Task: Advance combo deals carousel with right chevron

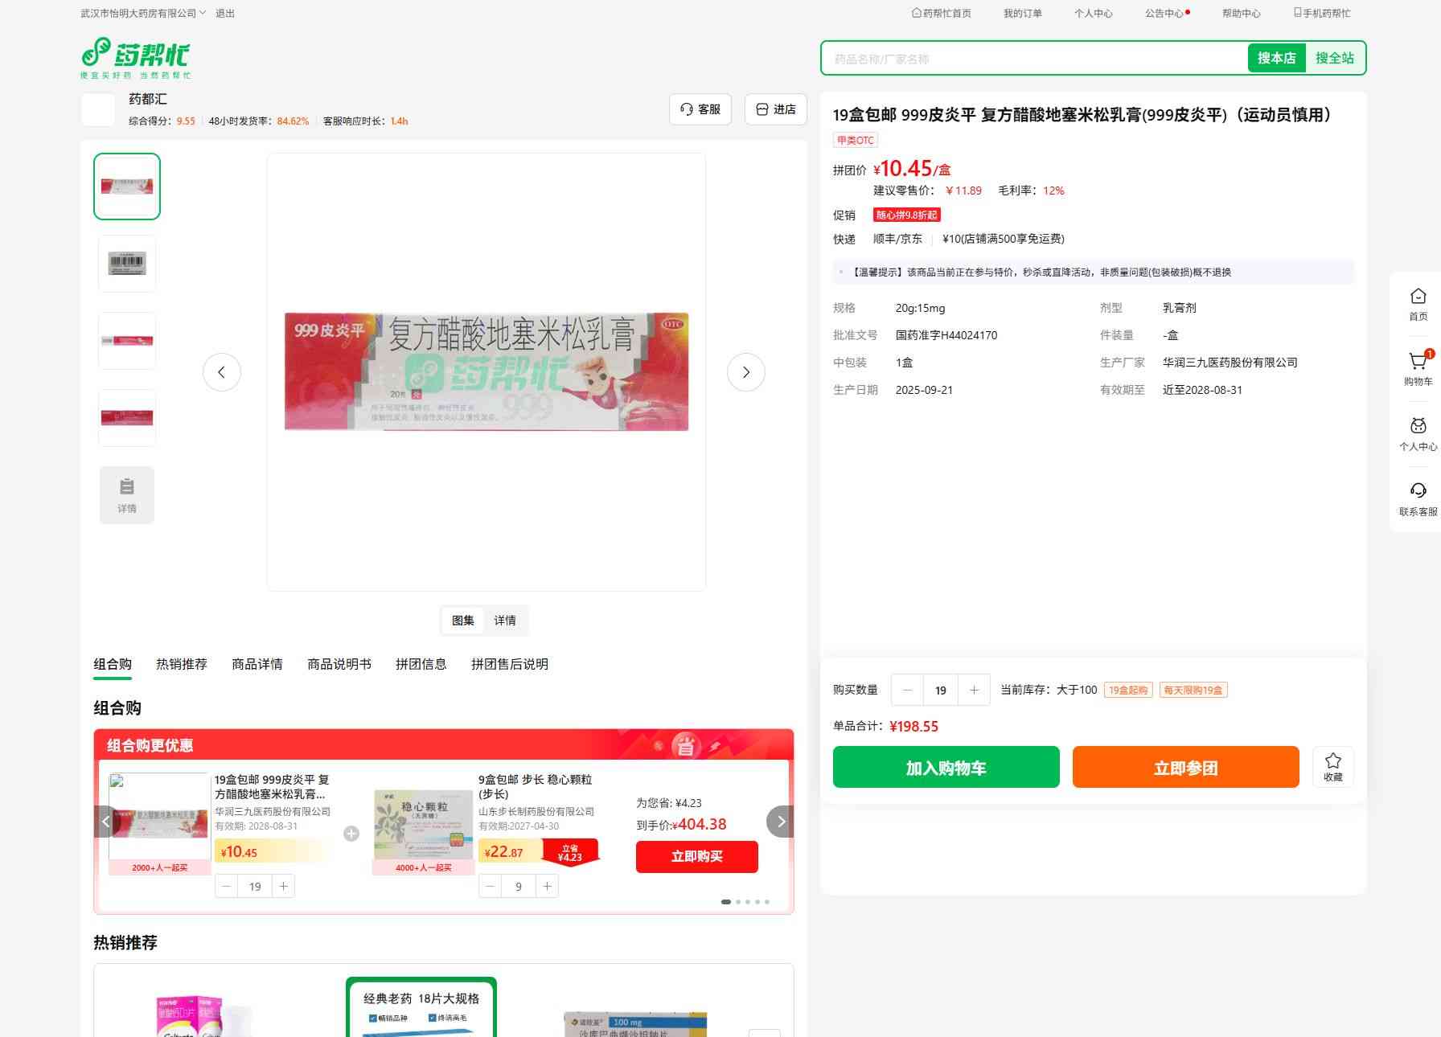Action: 780,822
